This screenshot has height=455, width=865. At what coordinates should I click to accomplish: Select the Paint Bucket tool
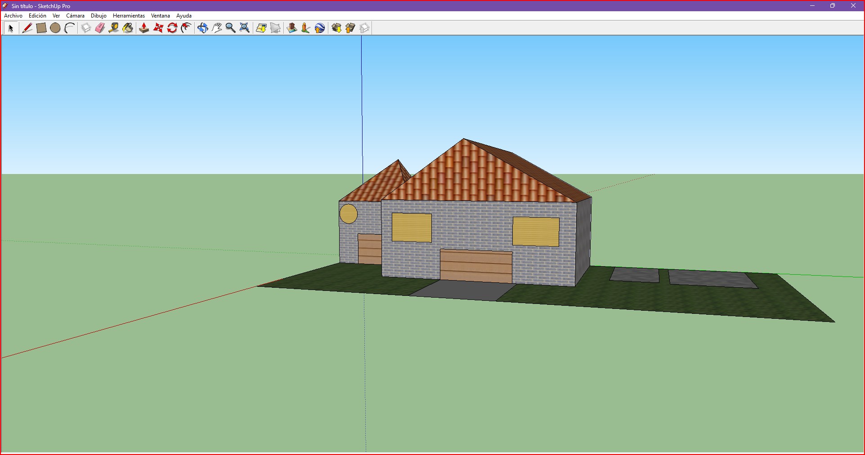tap(128, 28)
